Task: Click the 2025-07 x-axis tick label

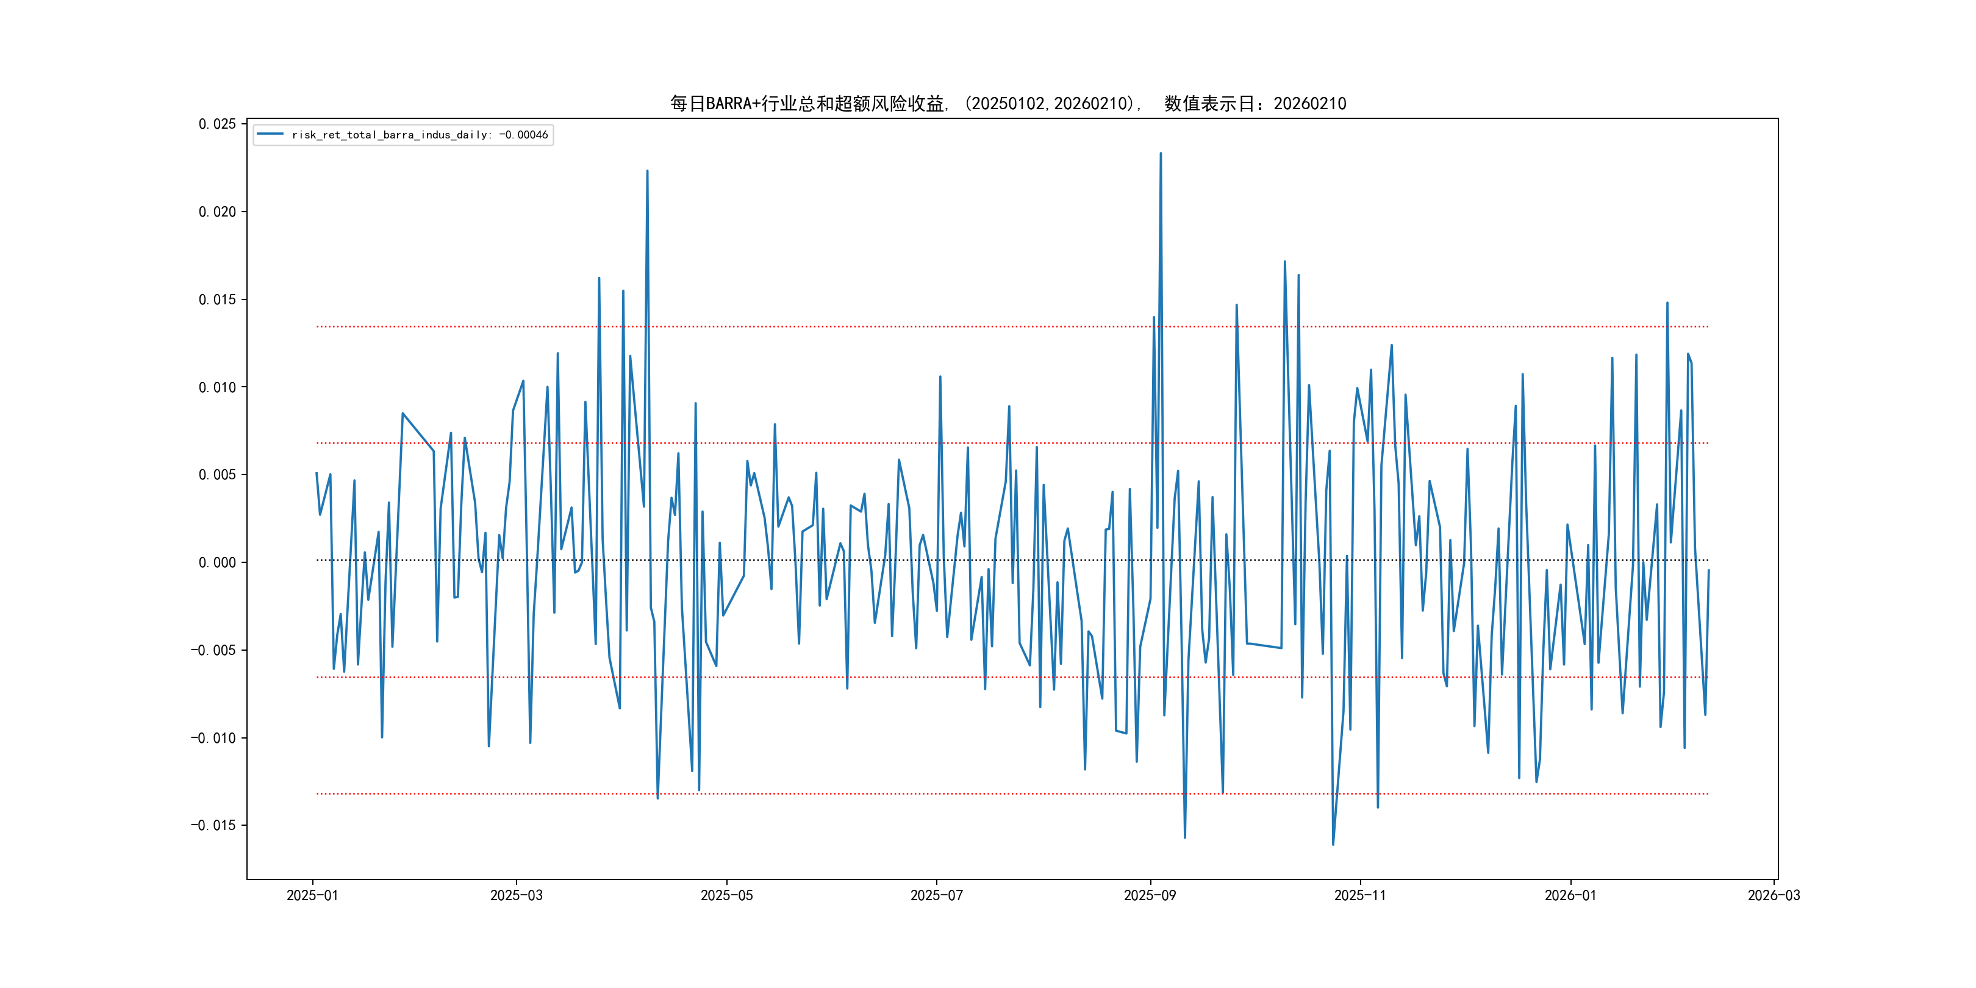Action: [x=936, y=895]
